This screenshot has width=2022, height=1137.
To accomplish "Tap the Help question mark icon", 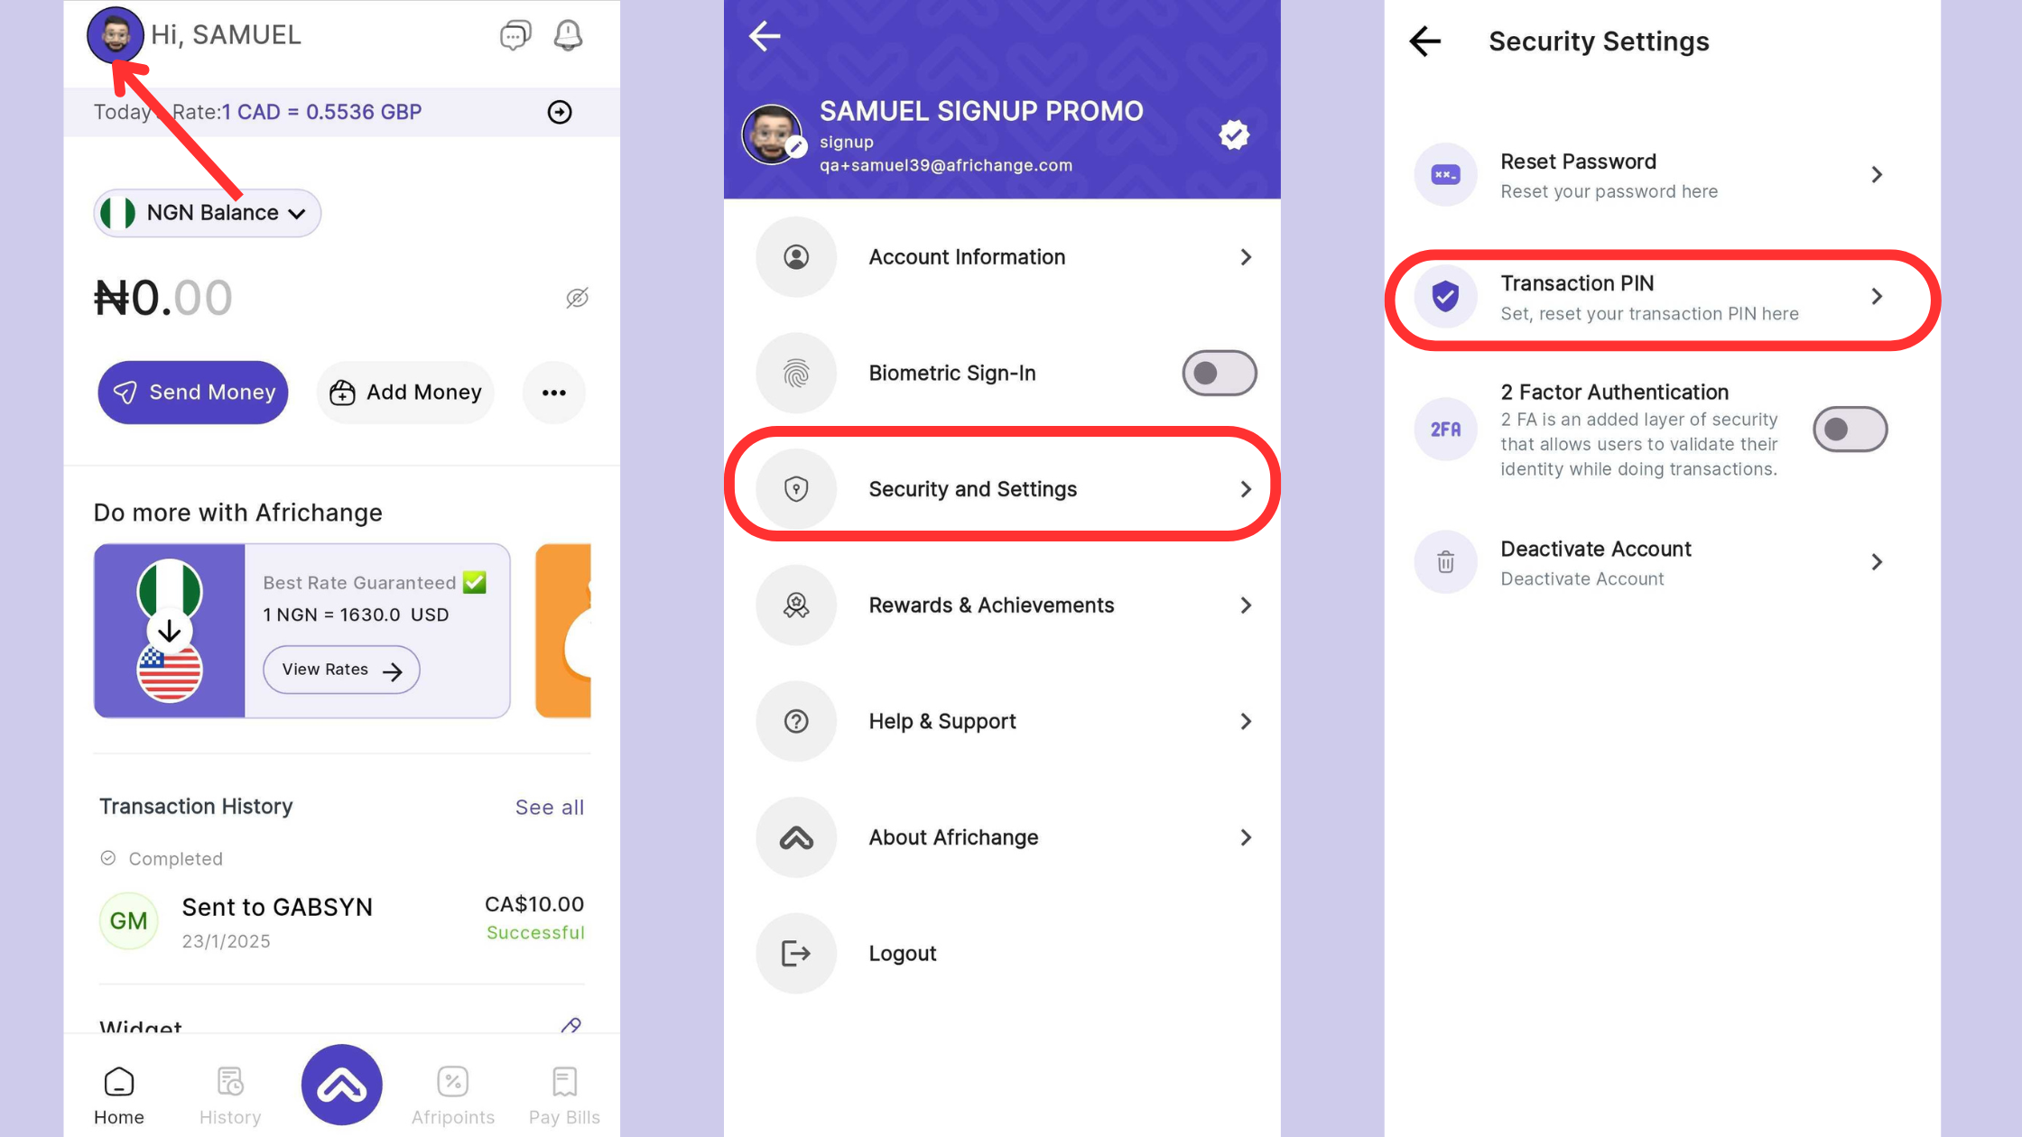I will 796,722.
